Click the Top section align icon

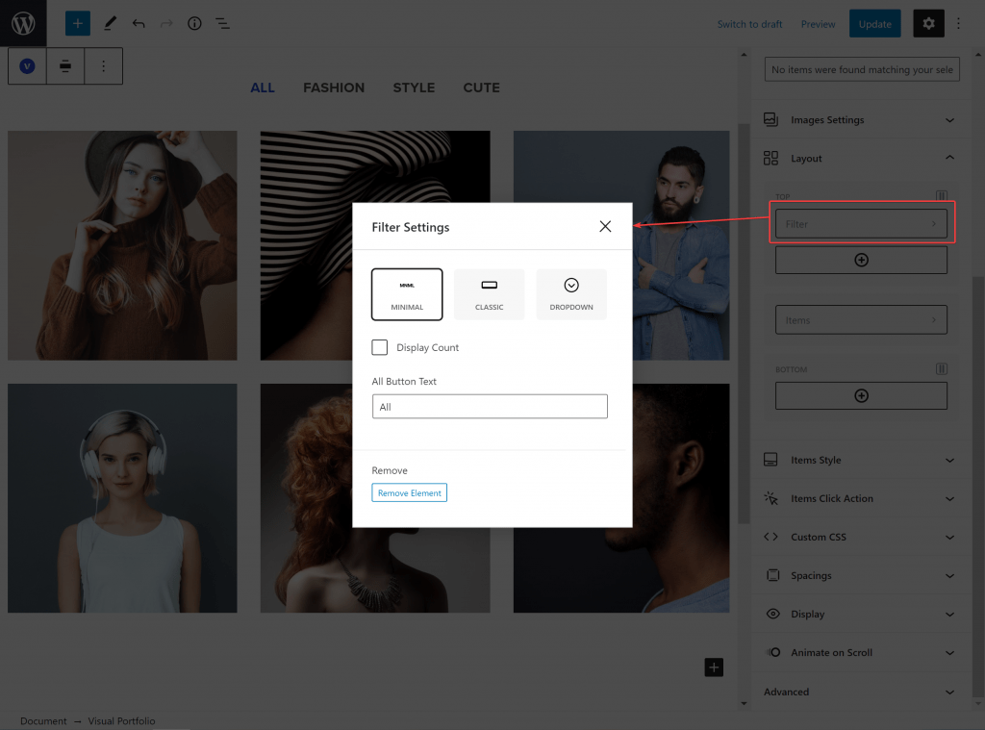[941, 195]
